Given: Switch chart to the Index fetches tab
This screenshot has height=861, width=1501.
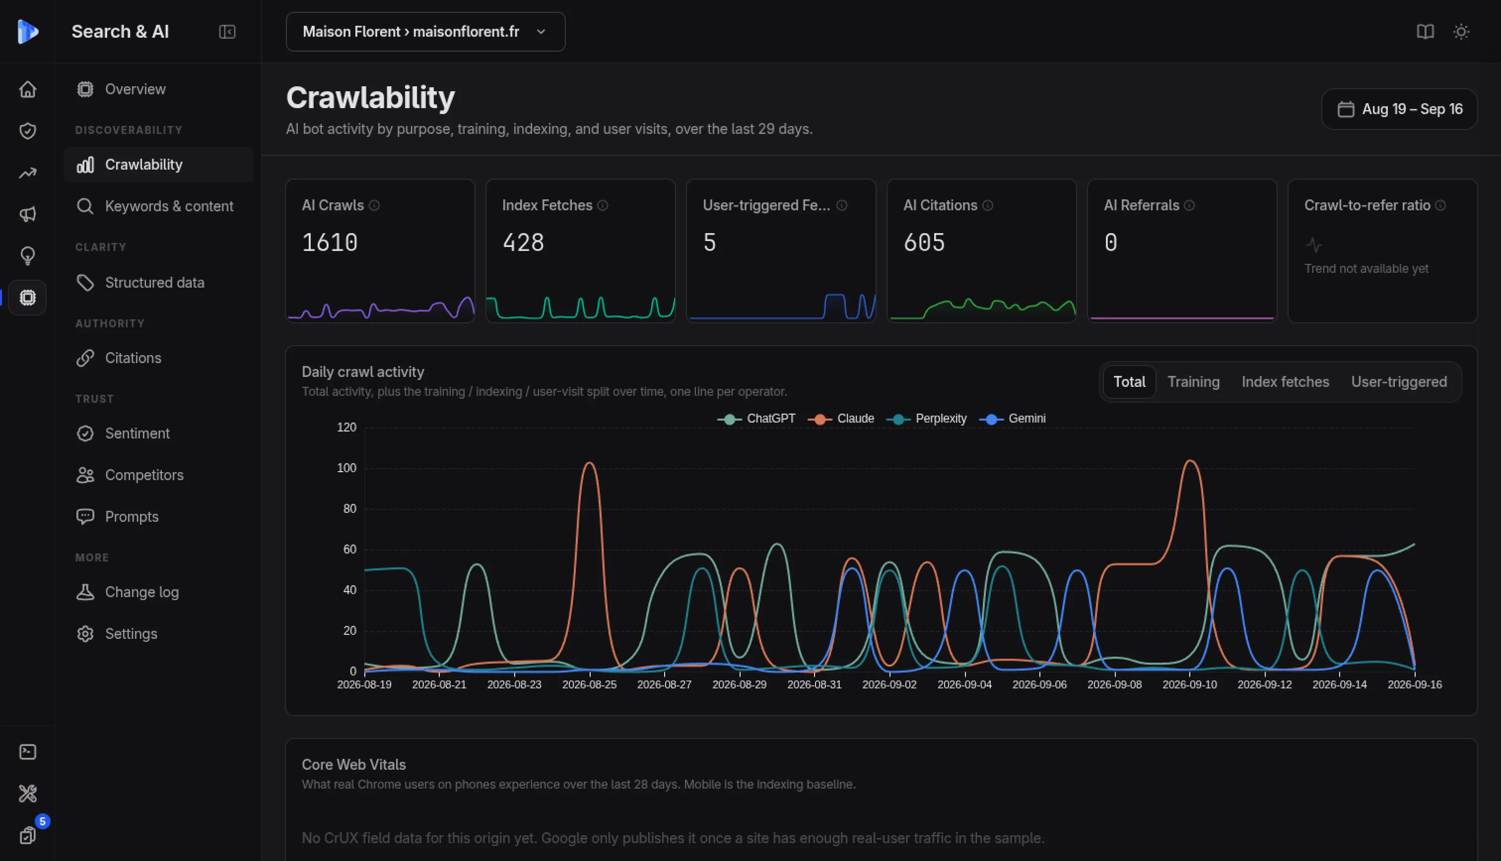Looking at the screenshot, I should click(x=1285, y=382).
